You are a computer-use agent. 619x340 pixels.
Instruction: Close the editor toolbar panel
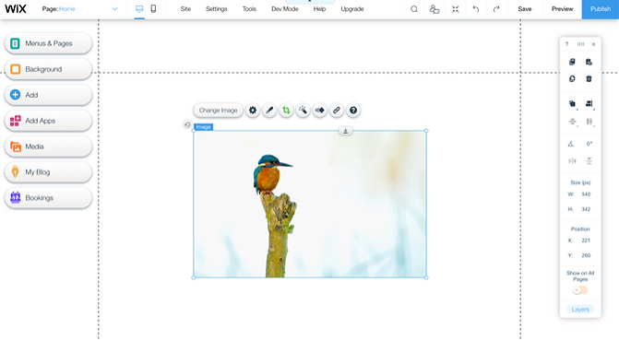tap(593, 44)
